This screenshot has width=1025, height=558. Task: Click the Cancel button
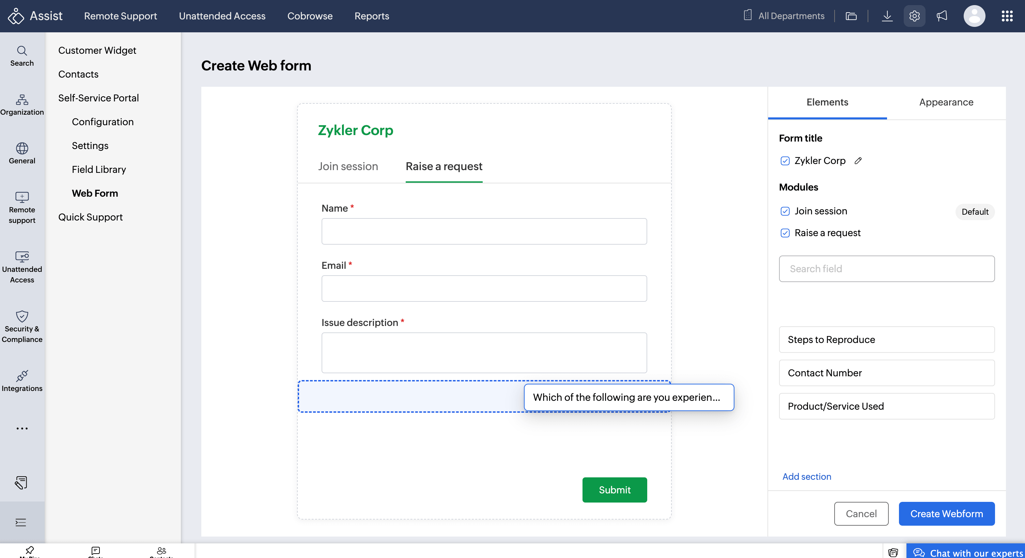[861, 514]
